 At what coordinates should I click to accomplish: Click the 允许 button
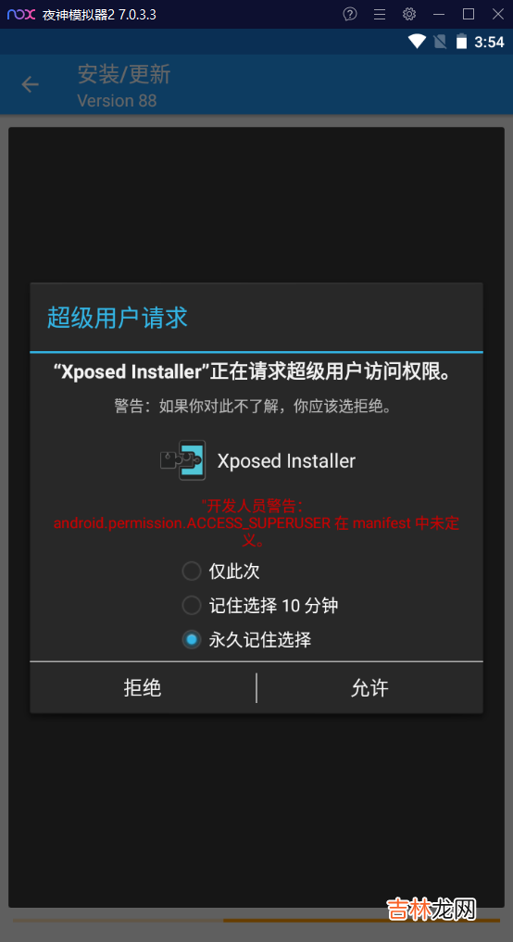click(370, 688)
